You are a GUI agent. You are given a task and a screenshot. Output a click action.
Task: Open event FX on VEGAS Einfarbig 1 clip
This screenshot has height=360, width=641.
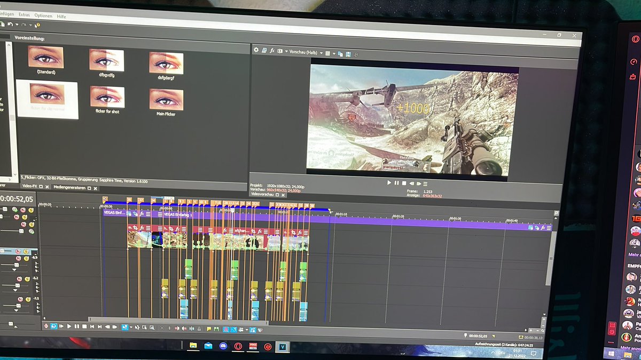(x=543, y=228)
